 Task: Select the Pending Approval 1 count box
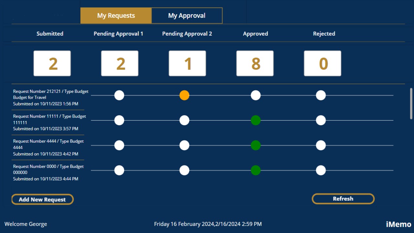coord(120,63)
